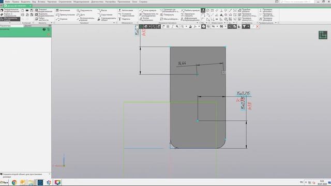331x186 pixels.
Task: Select the Автоосевая tool
Action: click(126, 10)
